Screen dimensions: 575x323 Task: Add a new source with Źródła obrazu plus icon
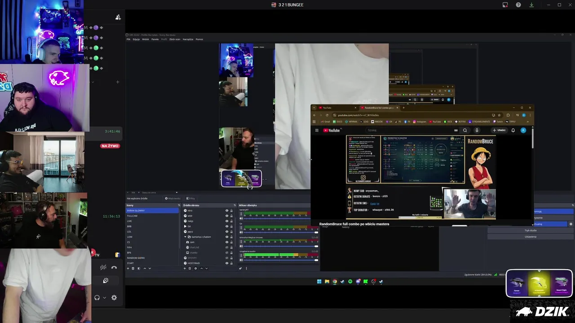pos(185,268)
